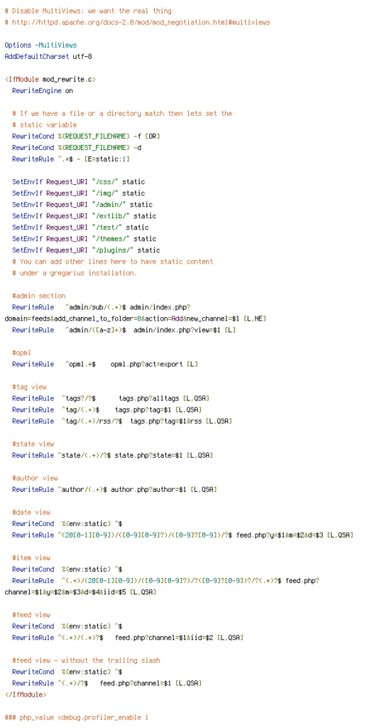This screenshot has width=379, height=728.
Task: Click the #date view comment
Action: pos(31,513)
